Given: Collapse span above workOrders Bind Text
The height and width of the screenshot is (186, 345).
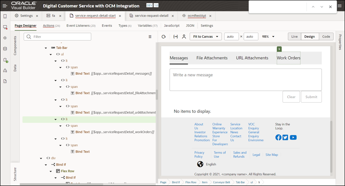Looking at the screenshot, I should (x=60, y=126).
